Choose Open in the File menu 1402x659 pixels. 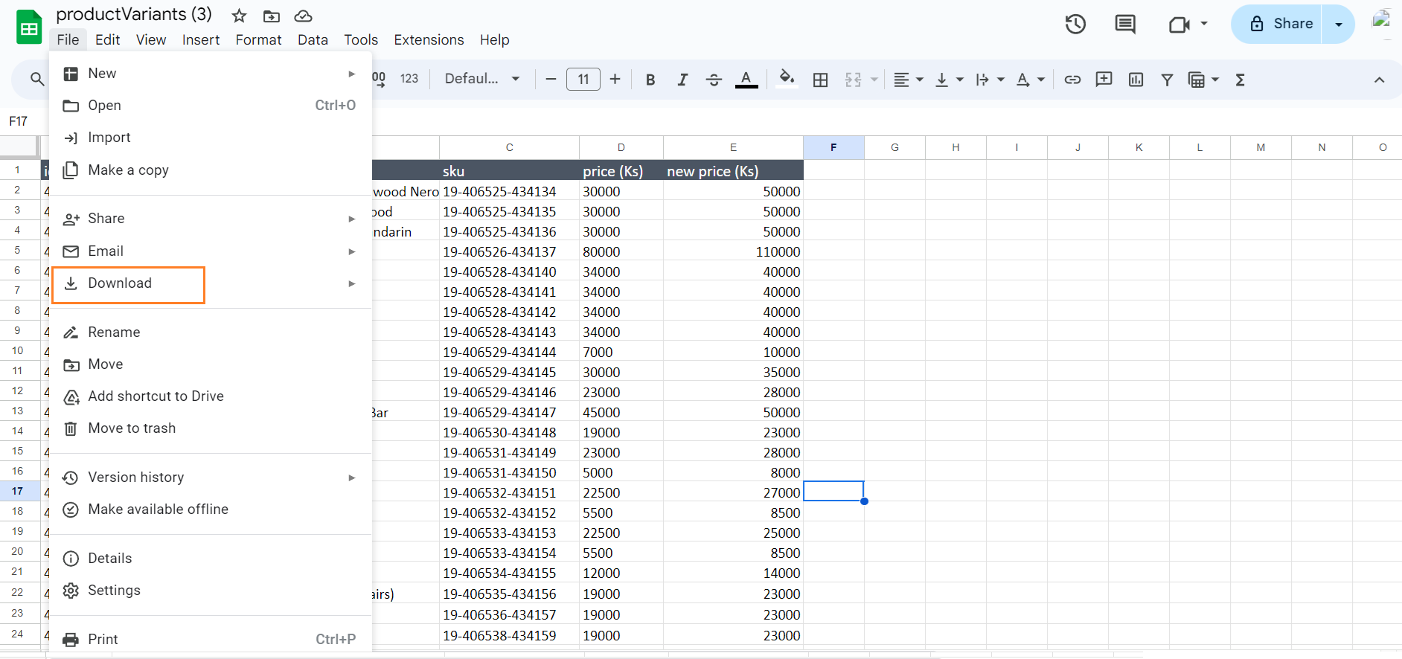[211, 105]
